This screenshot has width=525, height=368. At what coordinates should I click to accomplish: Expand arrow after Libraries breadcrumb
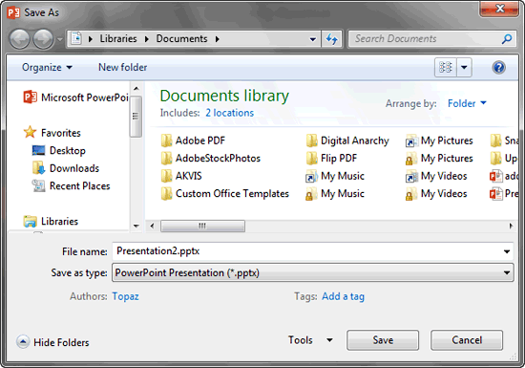(147, 39)
